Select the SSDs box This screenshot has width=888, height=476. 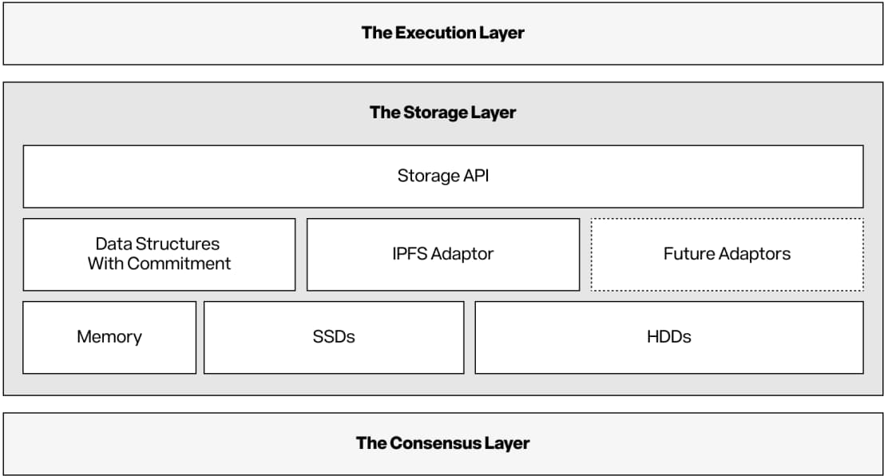pyautogui.click(x=334, y=337)
